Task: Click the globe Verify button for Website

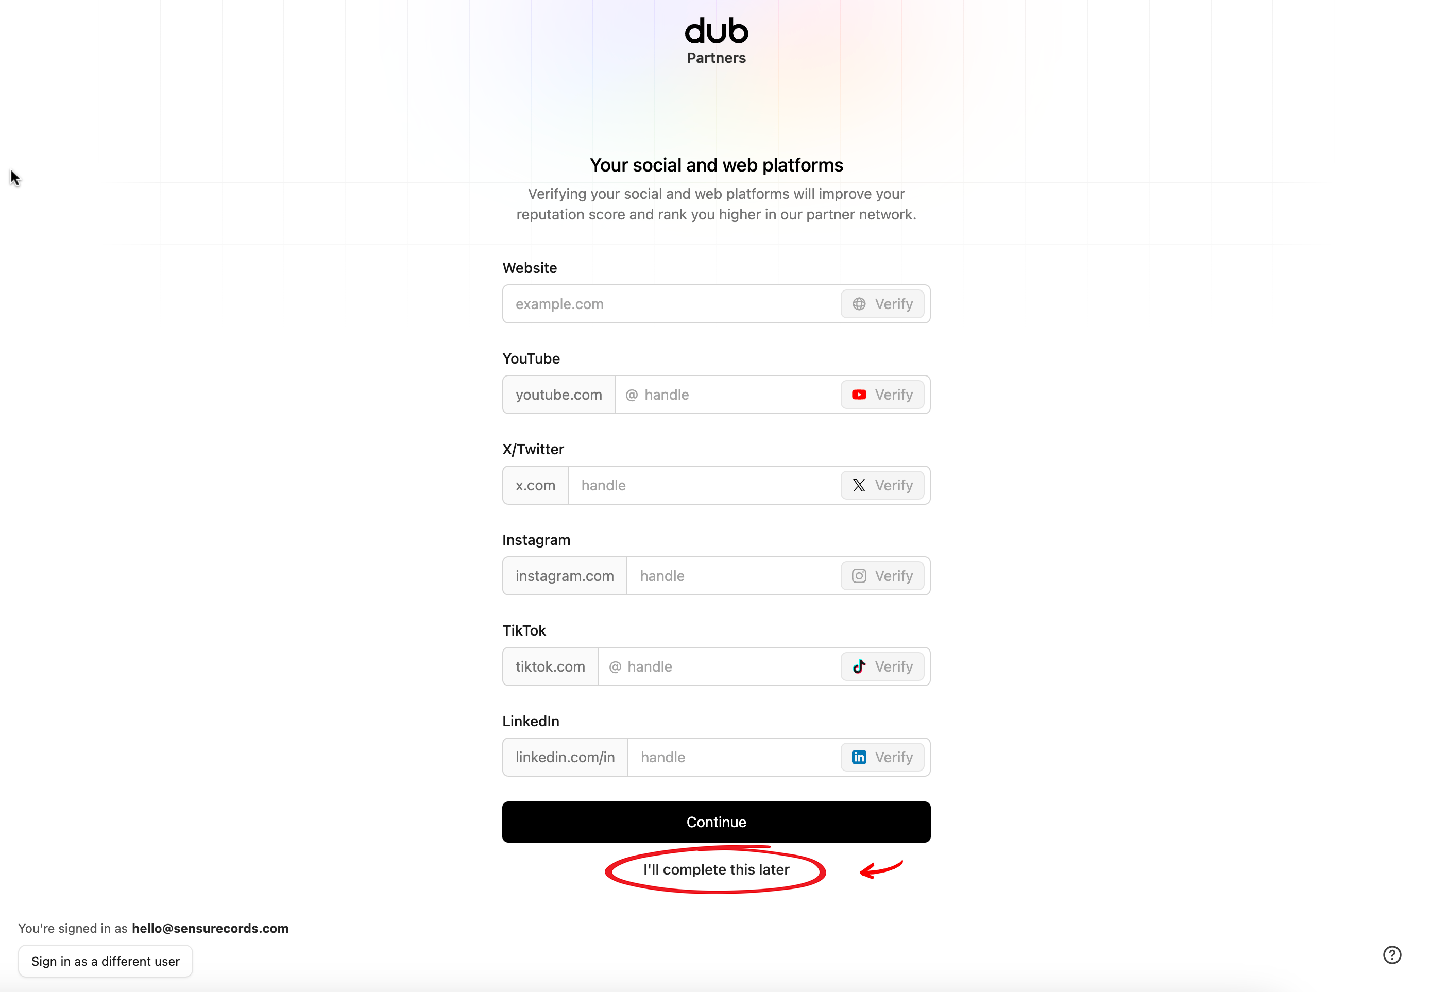Action: point(881,304)
